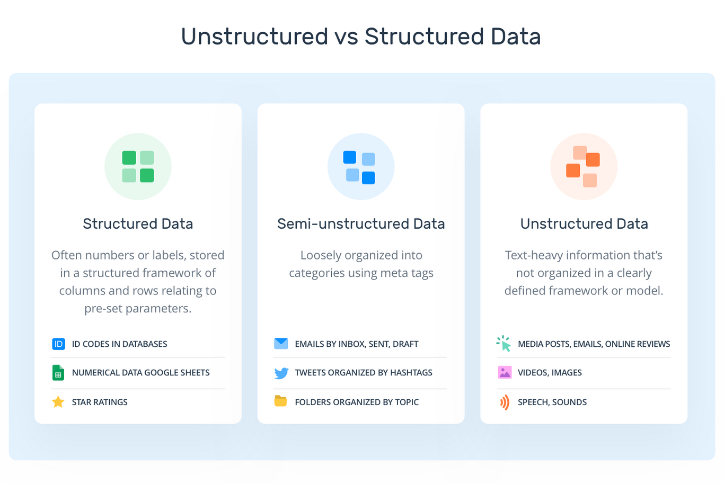Select the Structured Data heading
The height and width of the screenshot is (484, 724).
(x=138, y=223)
